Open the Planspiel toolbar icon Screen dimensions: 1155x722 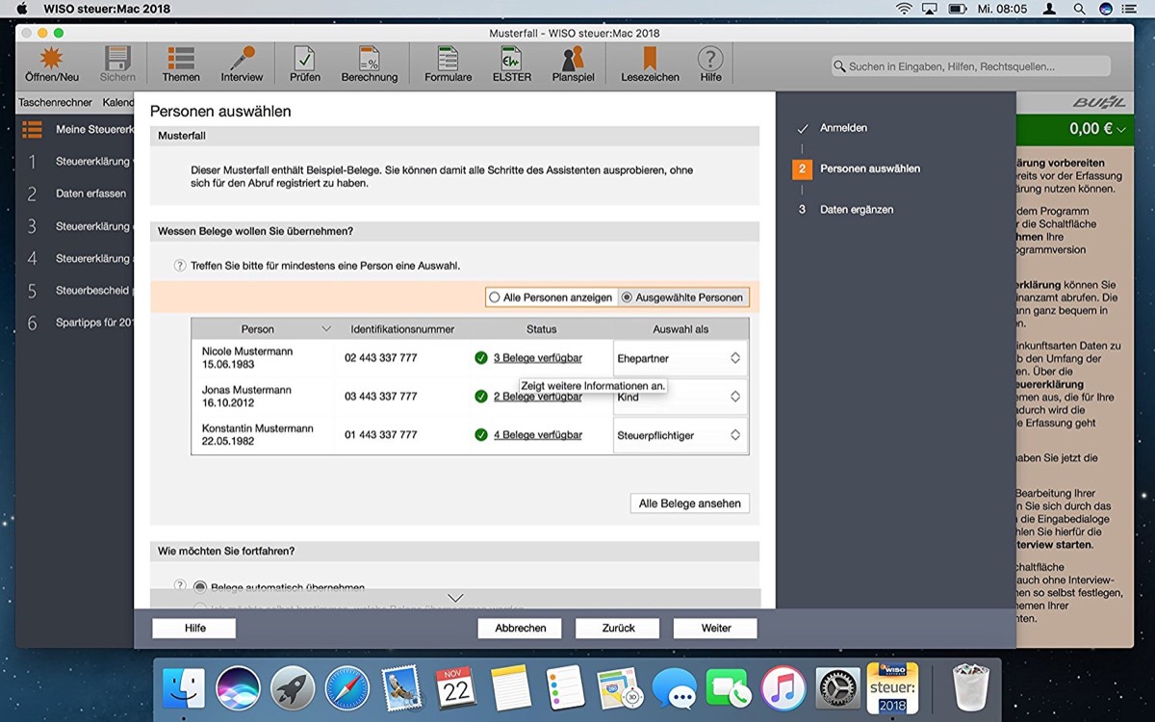[x=573, y=60]
